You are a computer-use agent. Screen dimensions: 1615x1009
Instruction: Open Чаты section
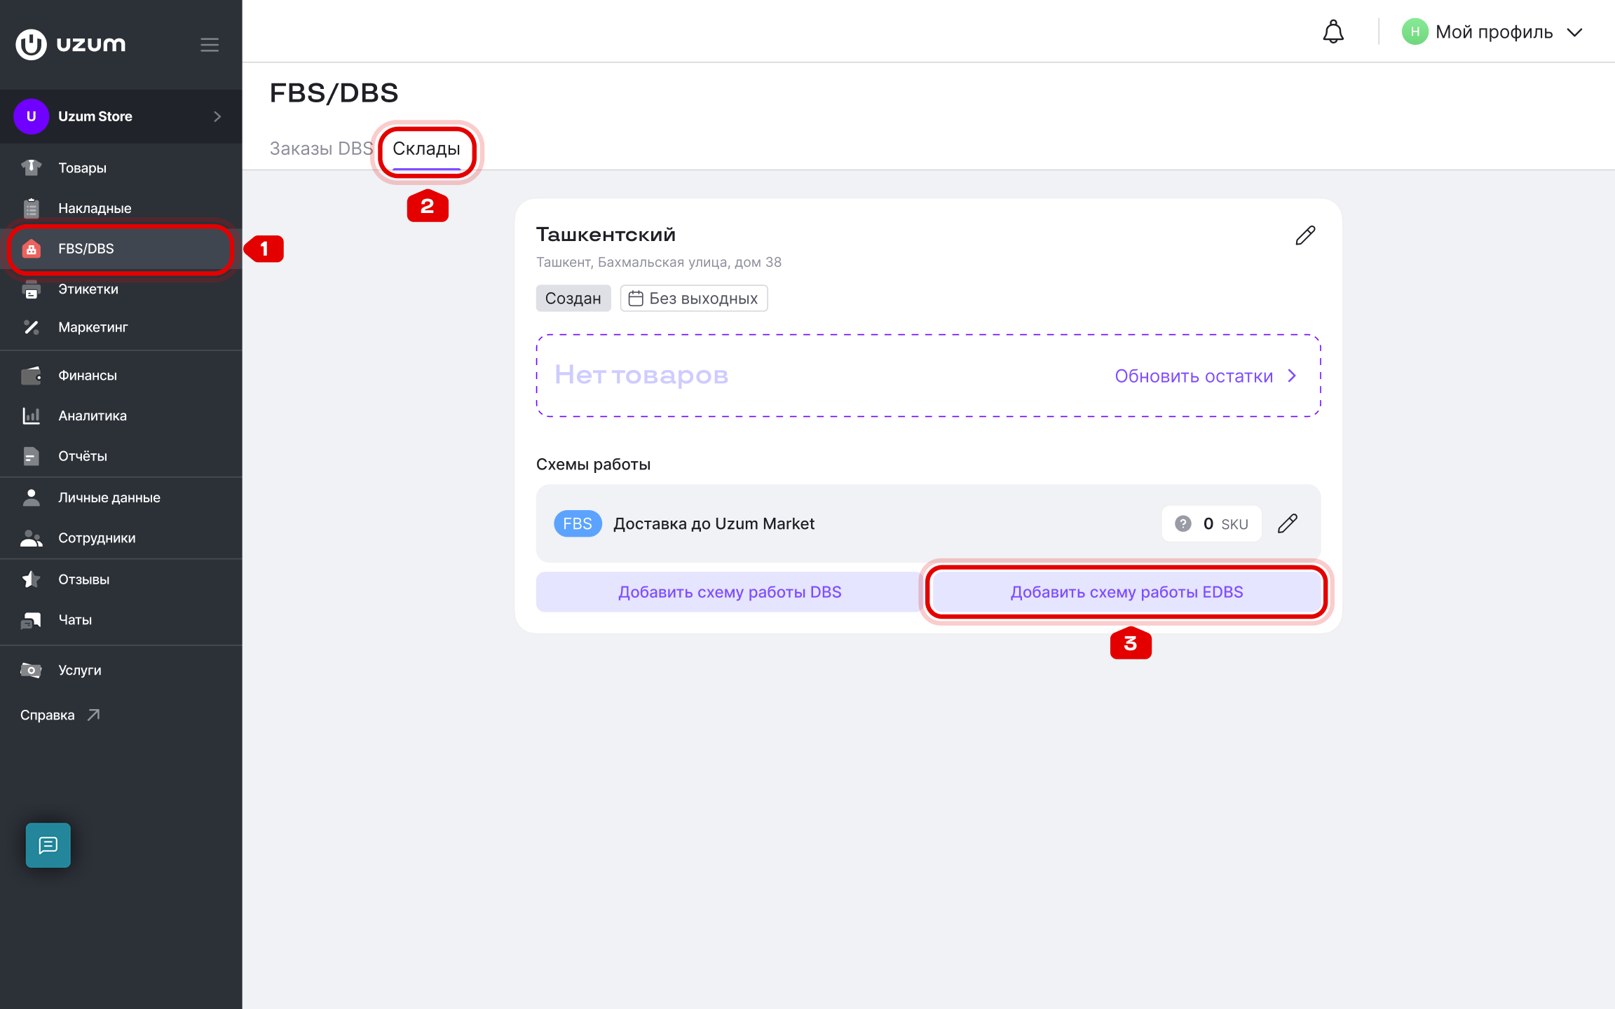[x=121, y=619]
